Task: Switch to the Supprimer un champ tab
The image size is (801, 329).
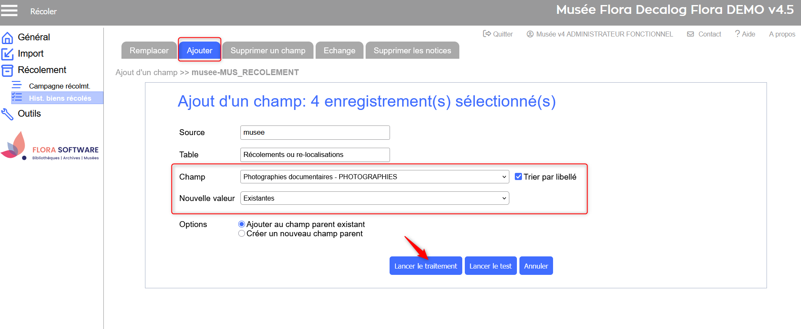Action: tap(268, 50)
